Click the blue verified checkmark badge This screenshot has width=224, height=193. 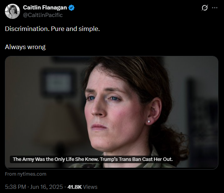click(71, 8)
